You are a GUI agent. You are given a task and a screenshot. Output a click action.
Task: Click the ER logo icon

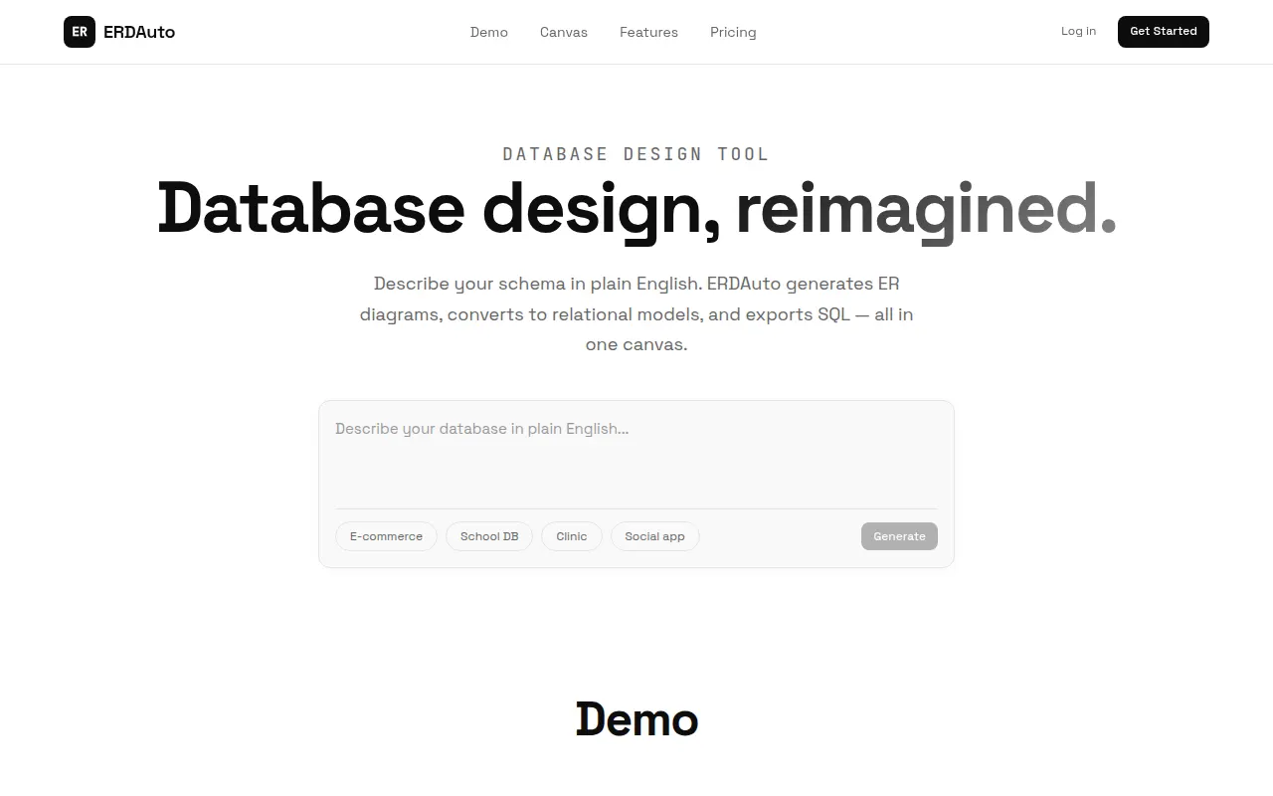80,32
